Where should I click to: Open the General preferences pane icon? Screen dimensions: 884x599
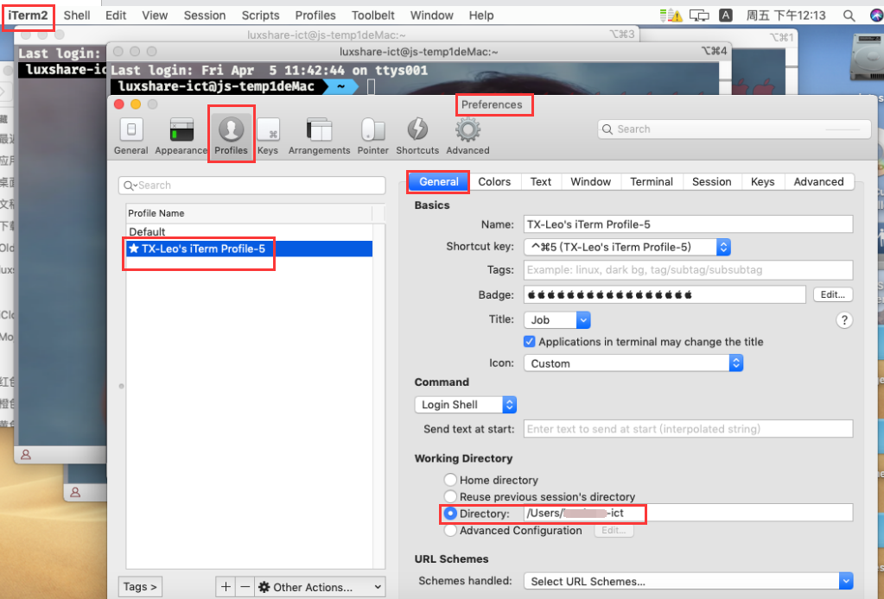click(130, 136)
